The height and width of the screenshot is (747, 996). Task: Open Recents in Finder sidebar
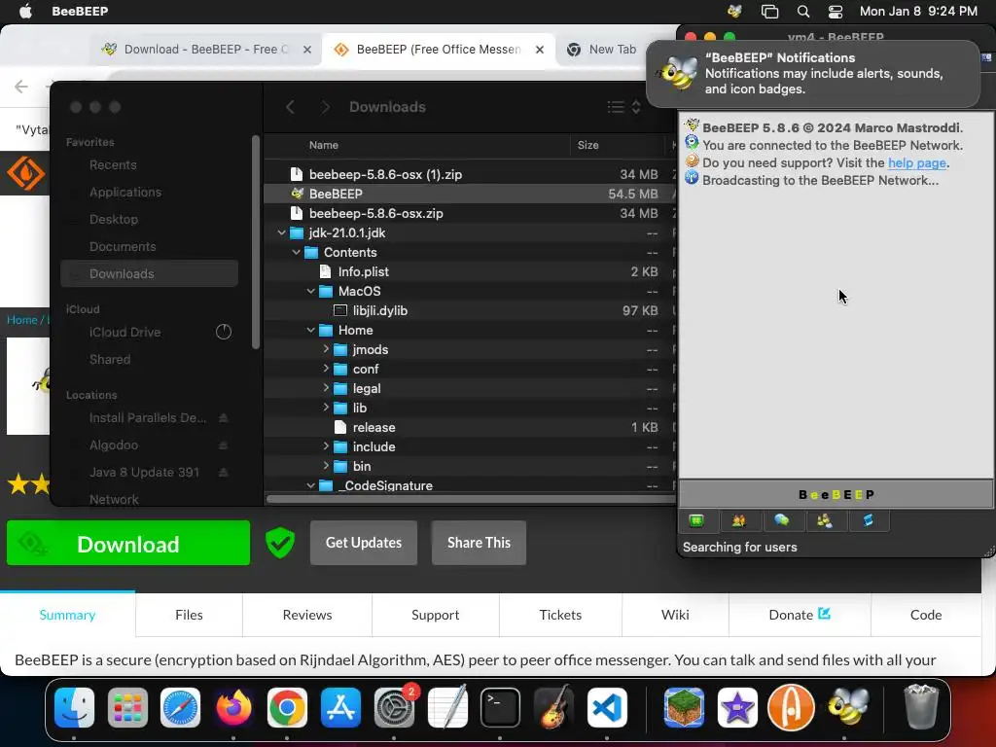149,165
